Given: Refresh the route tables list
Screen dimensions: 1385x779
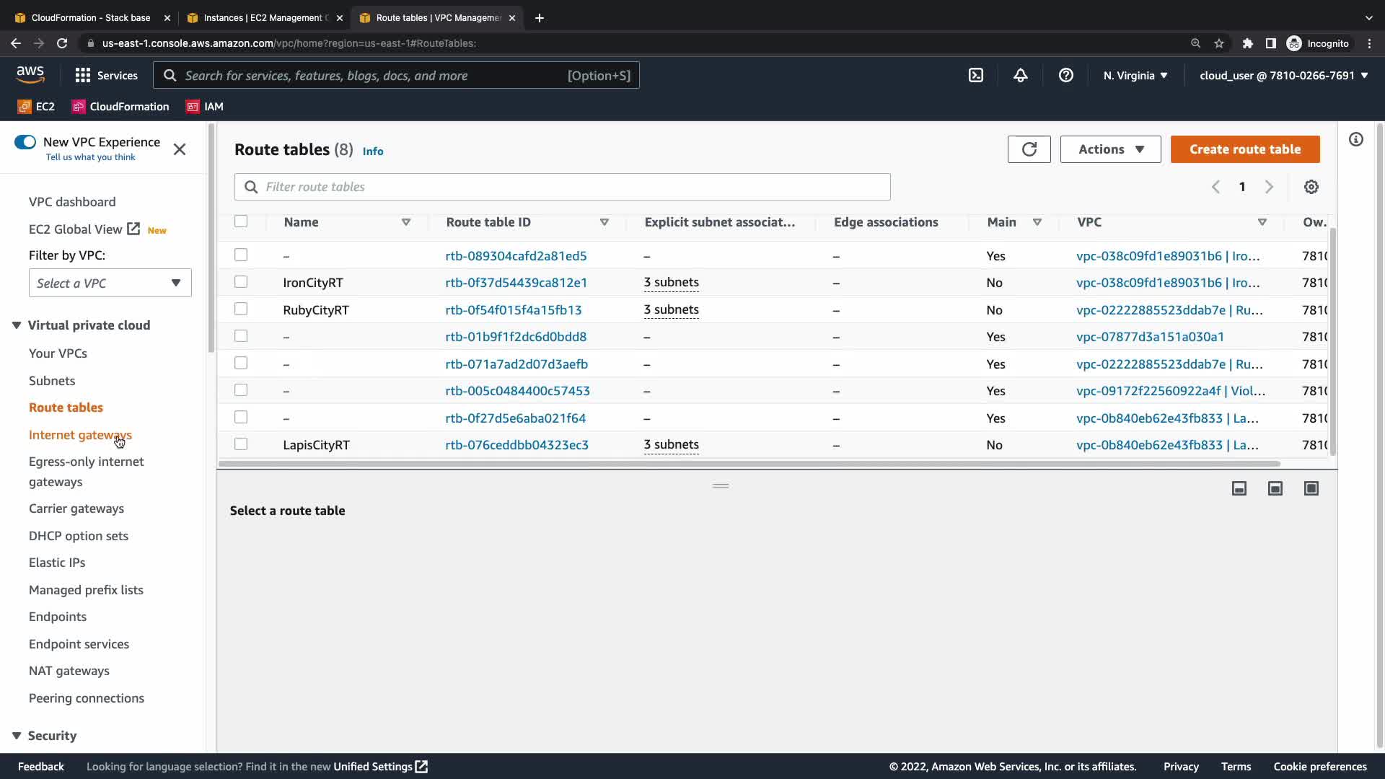Looking at the screenshot, I should pyautogui.click(x=1029, y=149).
